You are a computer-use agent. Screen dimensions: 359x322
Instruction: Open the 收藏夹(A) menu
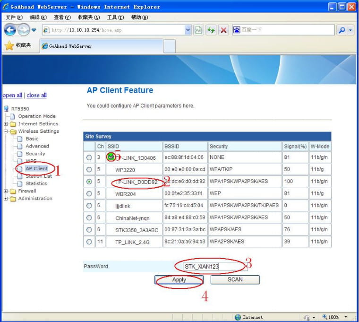coord(89,17)
